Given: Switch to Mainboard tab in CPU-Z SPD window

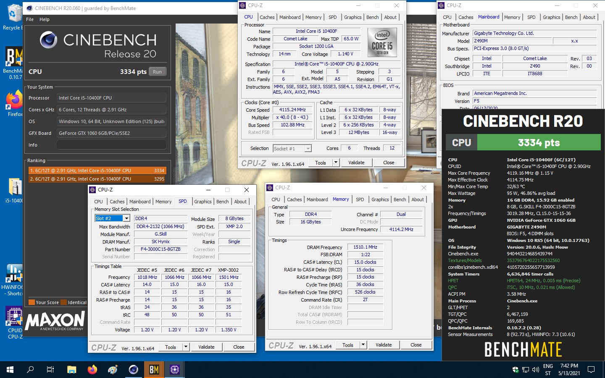Looking at the screenshot, I should (x=140, y=202).
